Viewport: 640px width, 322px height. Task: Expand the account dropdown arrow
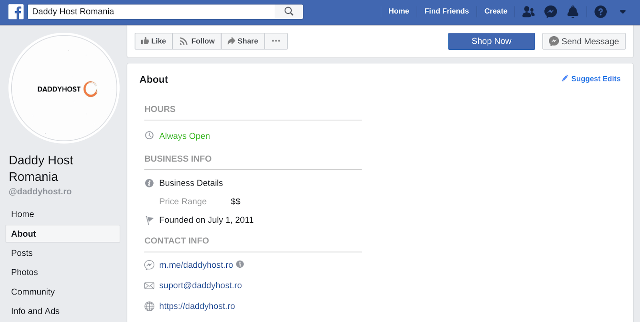click(x=622, y=12)
